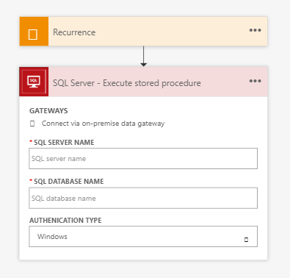Image resolution: width=290 pixels, height=278 pixels.
Task: Open the SQL Server step ellipsis menu
Action: coord(255,81)
